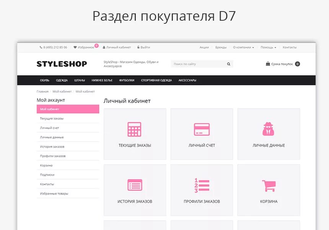Open the ФУТБОЛКИ category menu
This screenshot has height=230, width=329.
127,80
